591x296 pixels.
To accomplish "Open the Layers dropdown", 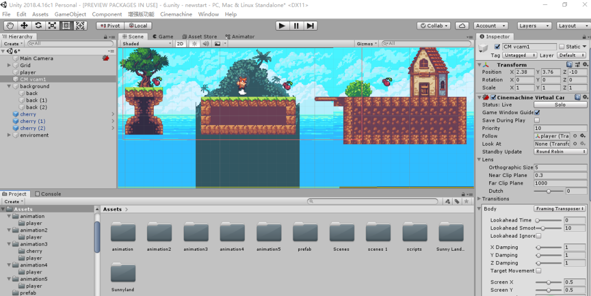I will tap(534, 26).
